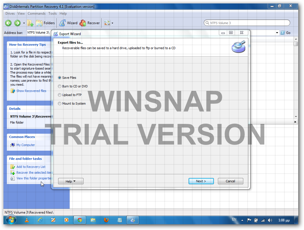Screen dimensions: 304x230
Task: Show hidden tray icons arrow
Action: [x=242, y=220]
